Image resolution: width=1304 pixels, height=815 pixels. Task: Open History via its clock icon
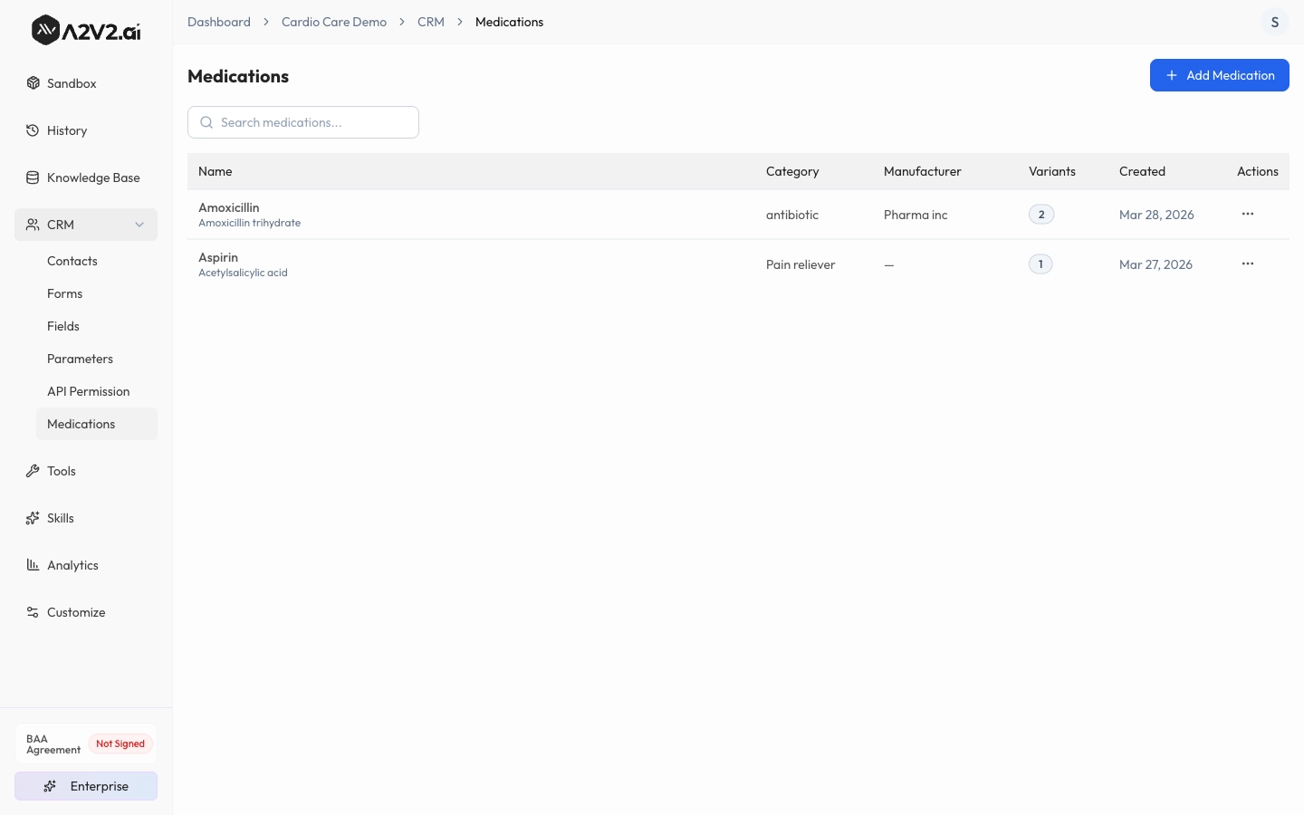[33, 130]
